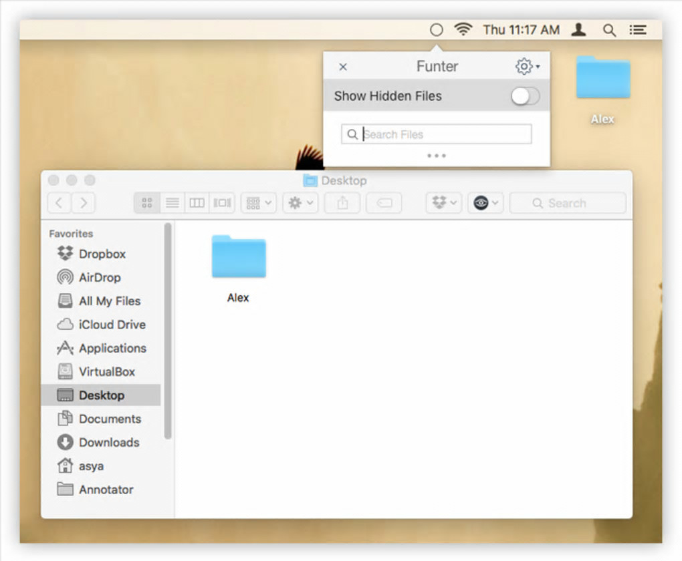This screenshot has width=682, height=561.
Task: Click the Finder window red close button
Action: tap(53, 180)
